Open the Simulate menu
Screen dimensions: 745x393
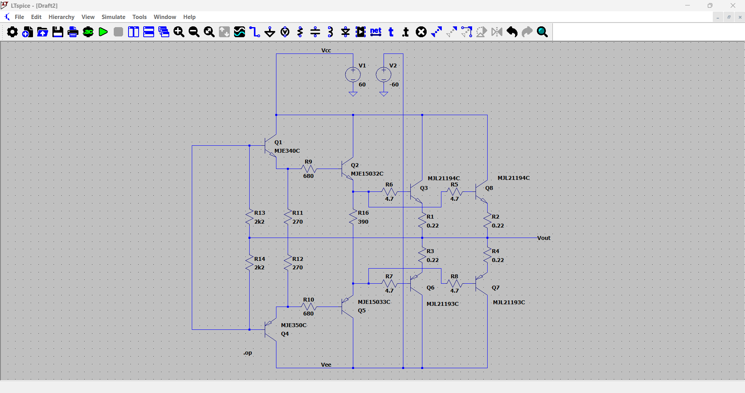click(x=113, y=17)
